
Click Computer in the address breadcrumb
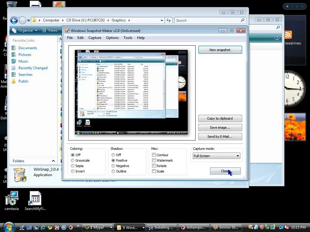[51, 20]
